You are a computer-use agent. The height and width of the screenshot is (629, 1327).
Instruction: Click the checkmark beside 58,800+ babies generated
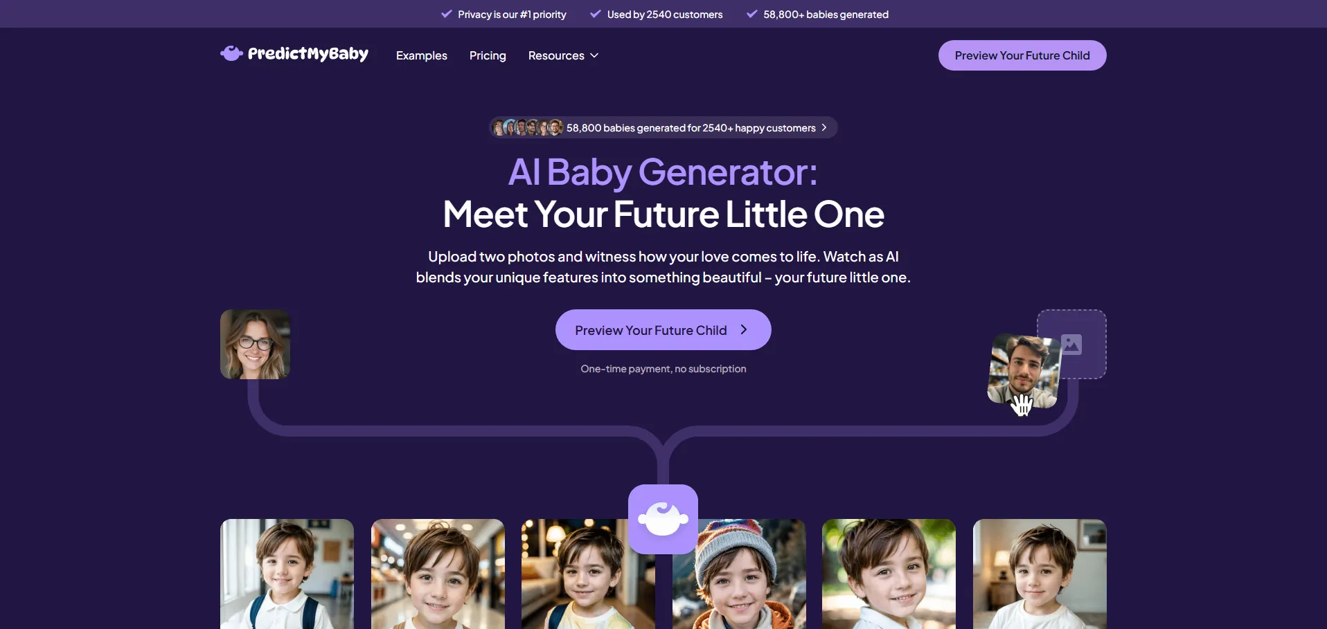(751, 14)
